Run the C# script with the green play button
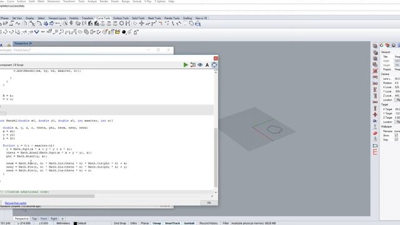Viewport: 400px width, 225px height. pyautogui.click(x=186, y=65)
